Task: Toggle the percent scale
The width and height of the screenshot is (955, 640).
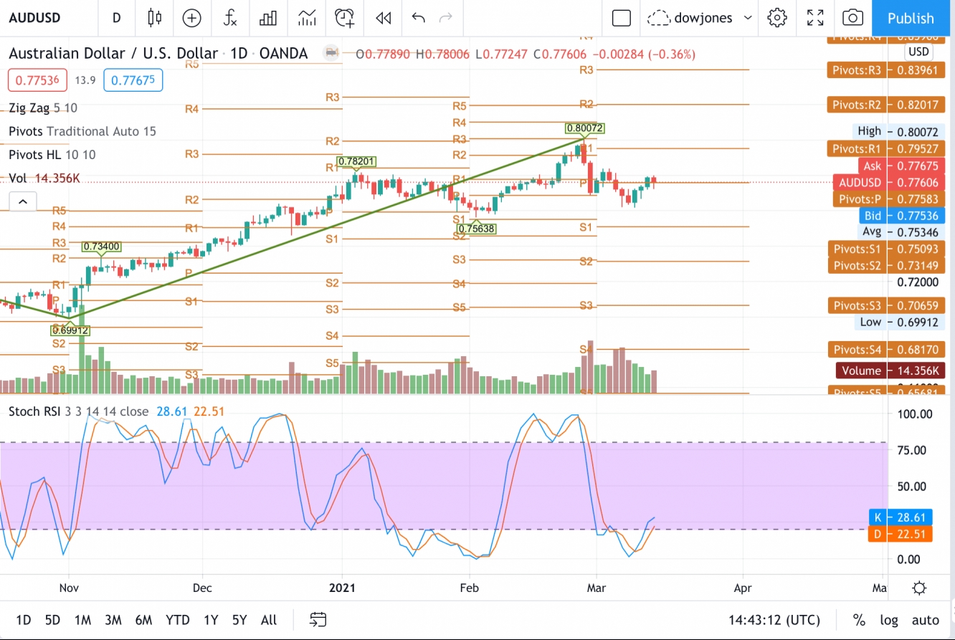Action: point(859,620)
